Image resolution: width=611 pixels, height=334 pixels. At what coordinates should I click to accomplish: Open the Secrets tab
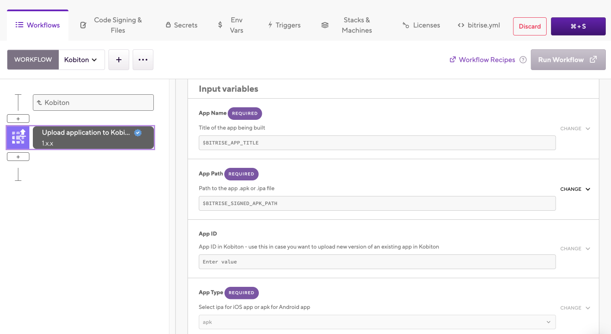181,25
